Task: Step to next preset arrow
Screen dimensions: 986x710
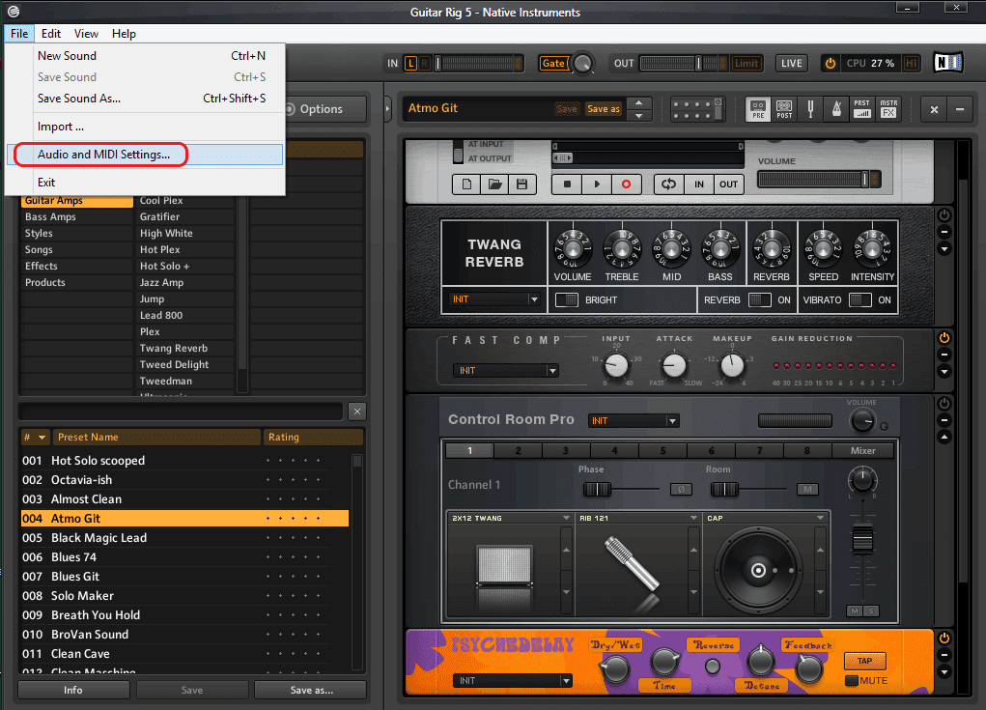Action: click(639, 116)
